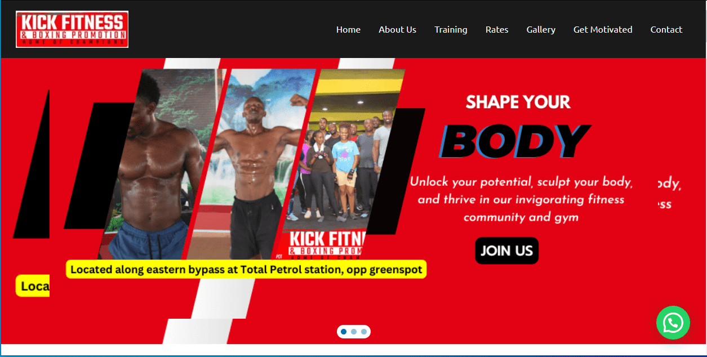Switch to the second slide dot
707x357 pixels.
pyautogui.click(x=354, y=332)
